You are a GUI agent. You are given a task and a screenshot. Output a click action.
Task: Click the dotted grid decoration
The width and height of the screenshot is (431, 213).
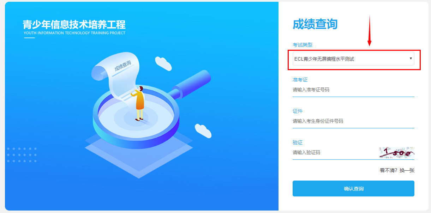[x=22, y=155]
